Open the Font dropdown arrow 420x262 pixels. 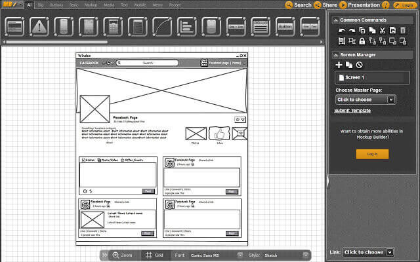coord(240,255)
